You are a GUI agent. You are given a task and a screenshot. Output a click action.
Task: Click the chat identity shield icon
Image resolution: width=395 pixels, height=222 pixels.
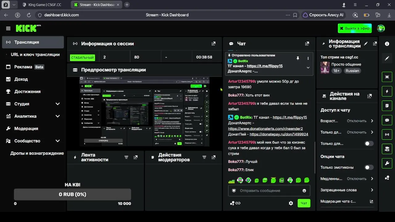(234, 191)
